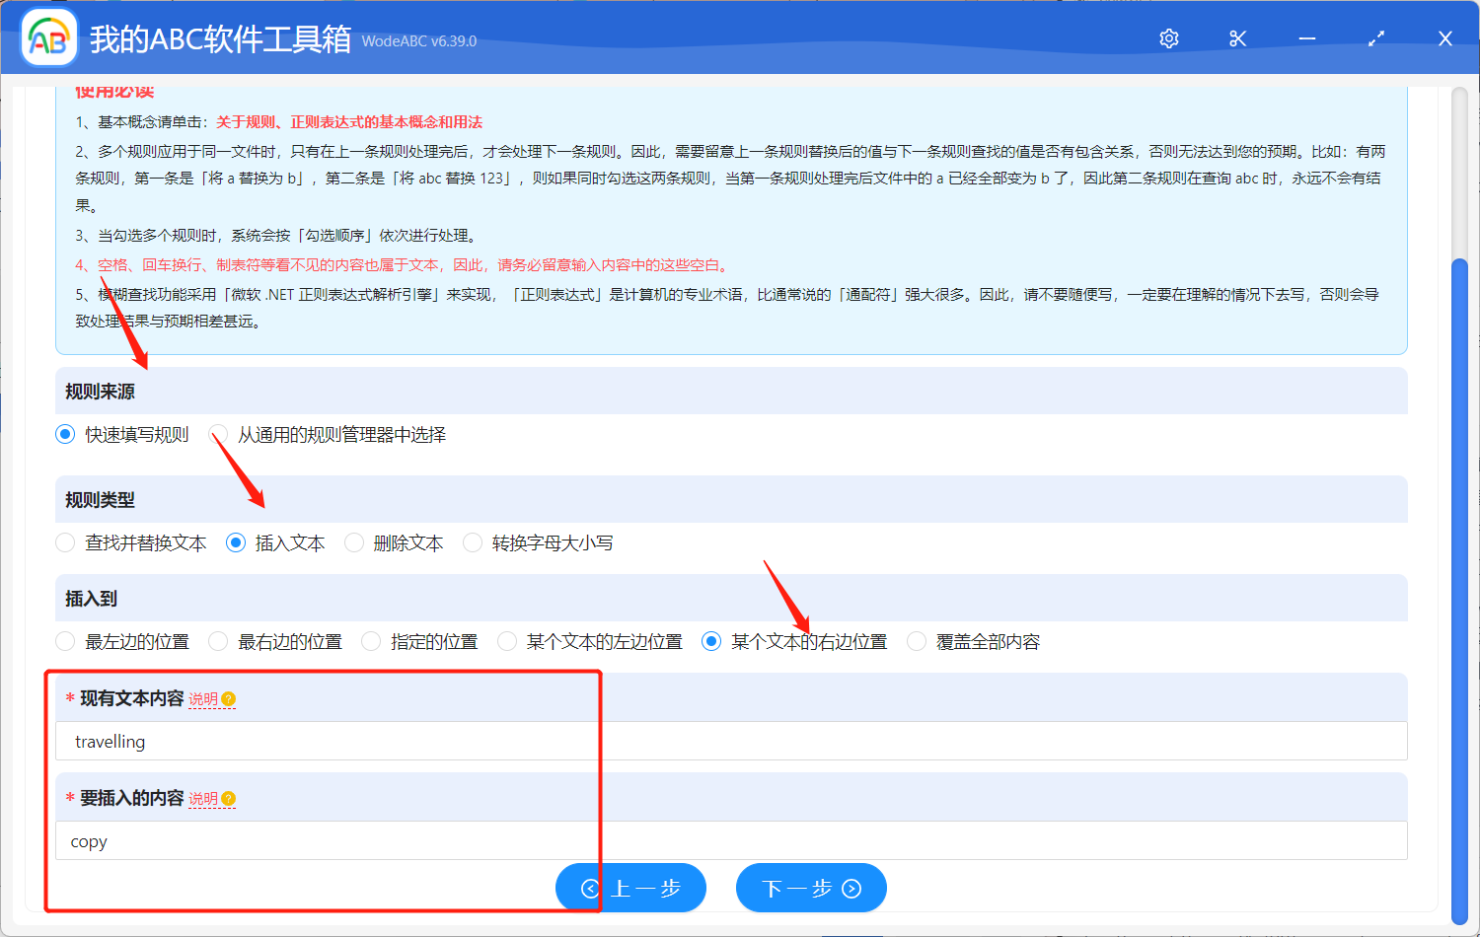Viewport: 1480px width, 937px height.
Task: Choose the 查找并替换文本 rule type
Action: [x=66, y=543]
